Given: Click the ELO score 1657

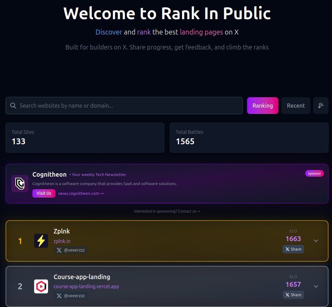Looking at the screenshot, I should 293,284.
